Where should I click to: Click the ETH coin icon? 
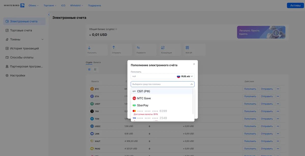click(x=92, y=97)
